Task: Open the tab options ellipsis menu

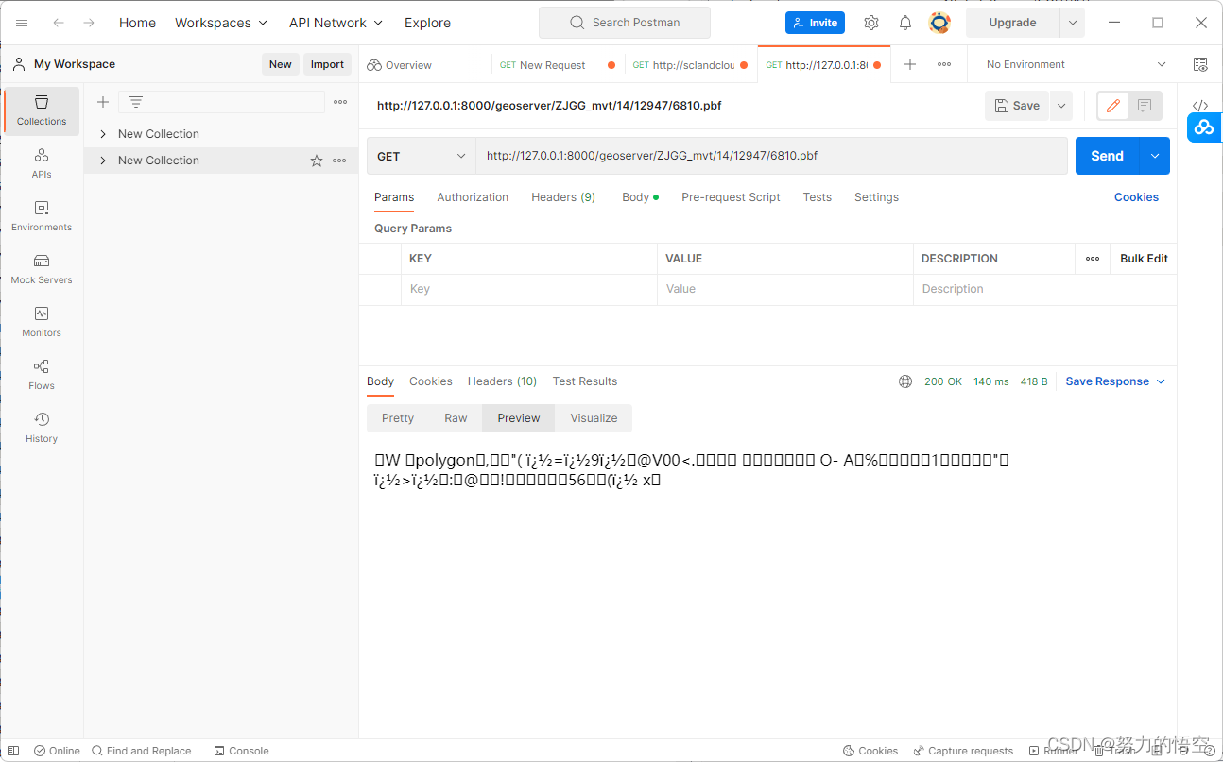Action: pyautogui.click(x=944, y=64)
